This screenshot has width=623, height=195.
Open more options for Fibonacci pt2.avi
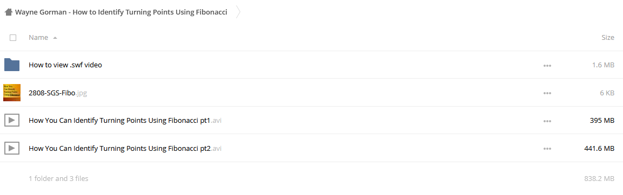(547, 149)
